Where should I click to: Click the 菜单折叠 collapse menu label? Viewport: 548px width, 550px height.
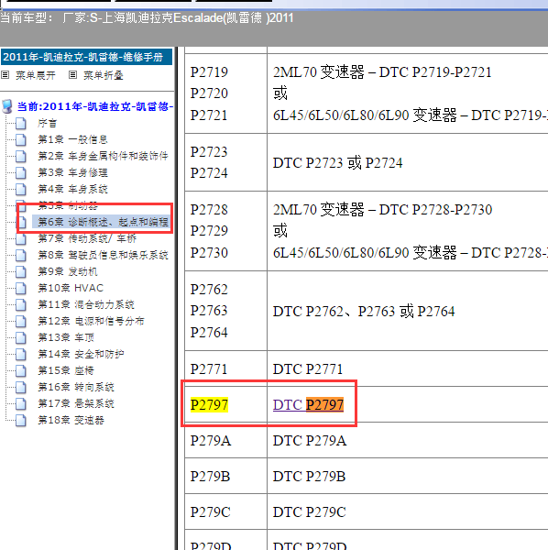103,75
